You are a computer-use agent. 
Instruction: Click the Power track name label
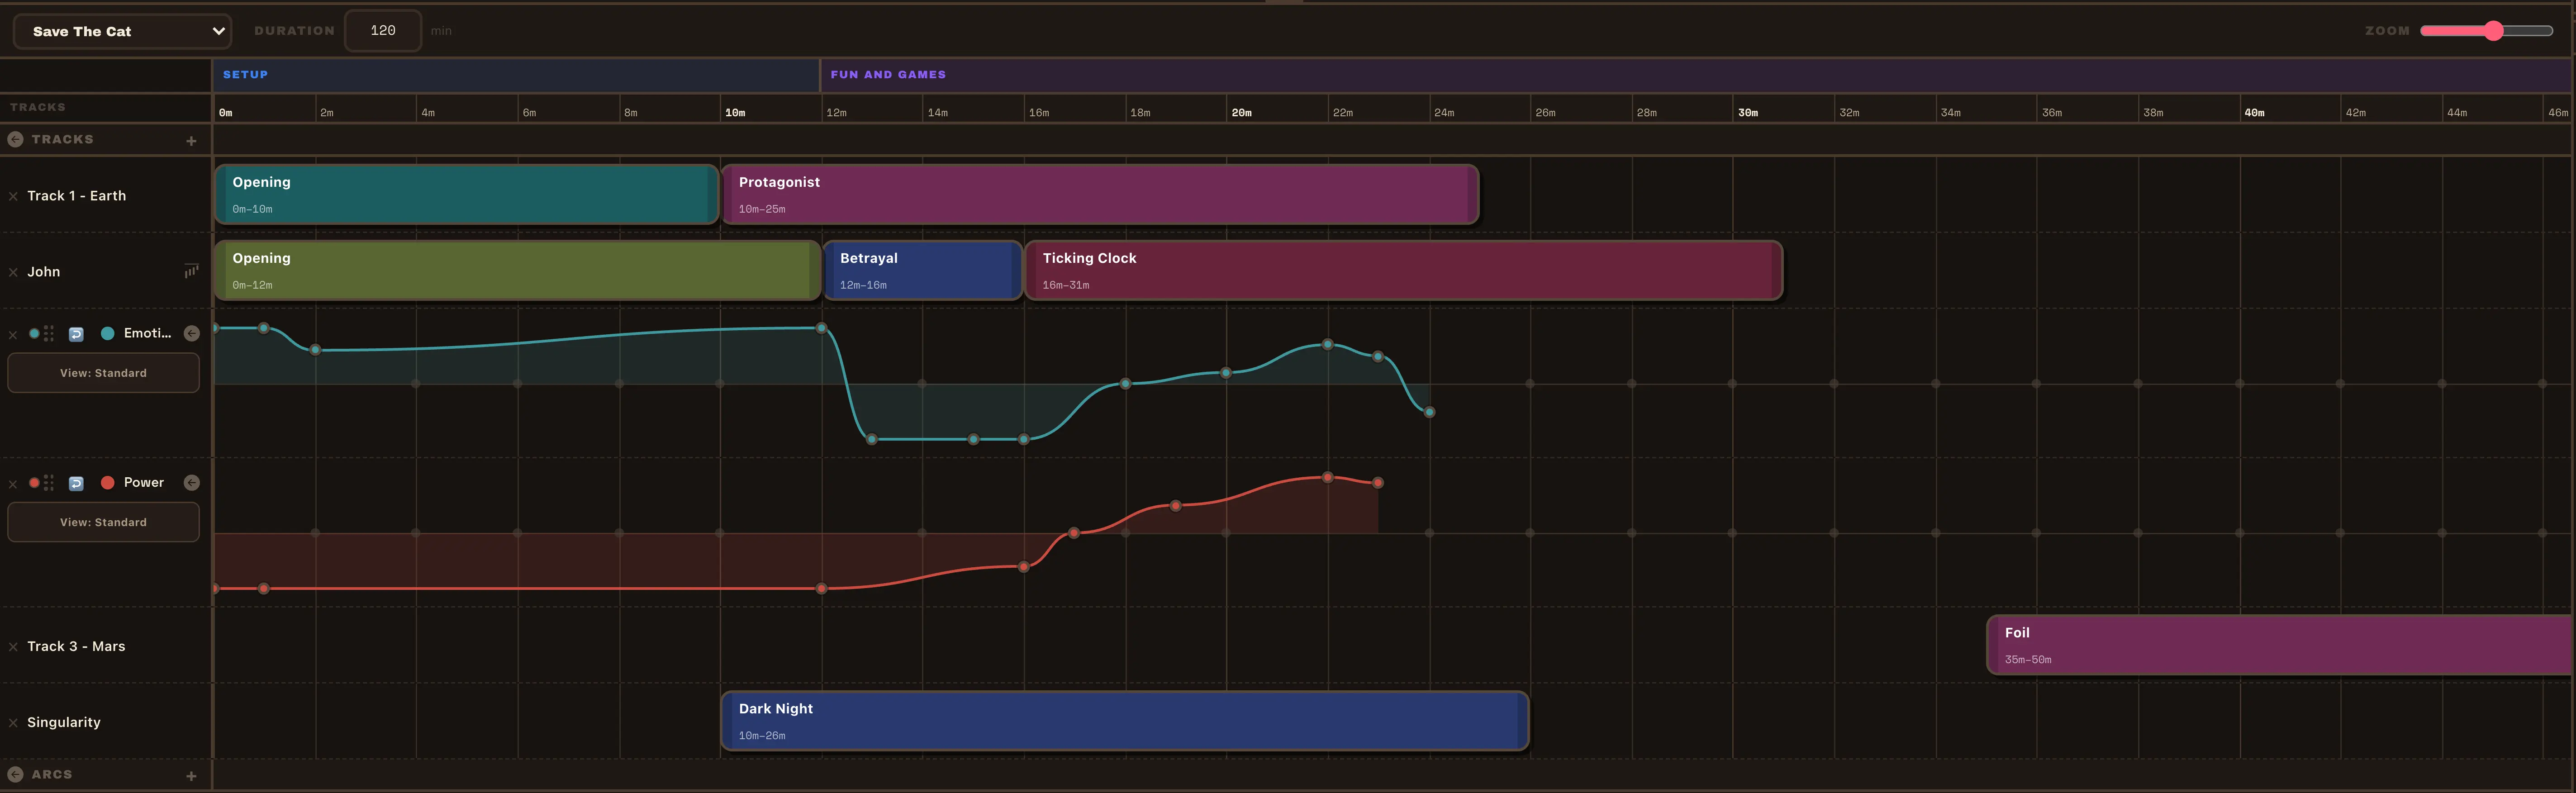tap(144, 483)
